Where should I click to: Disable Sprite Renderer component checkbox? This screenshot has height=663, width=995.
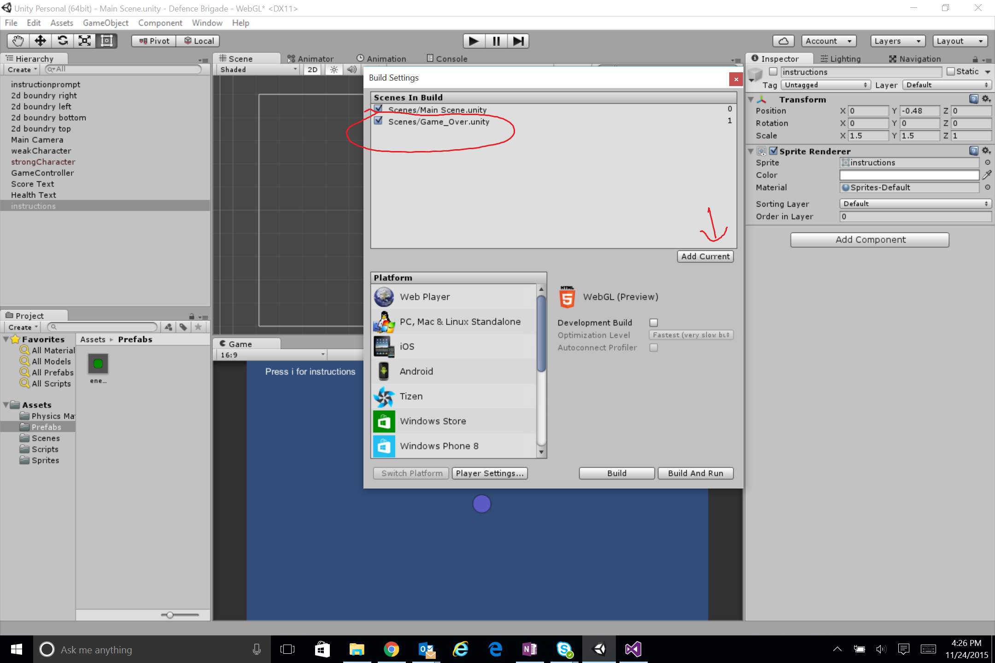click(773, 151)
